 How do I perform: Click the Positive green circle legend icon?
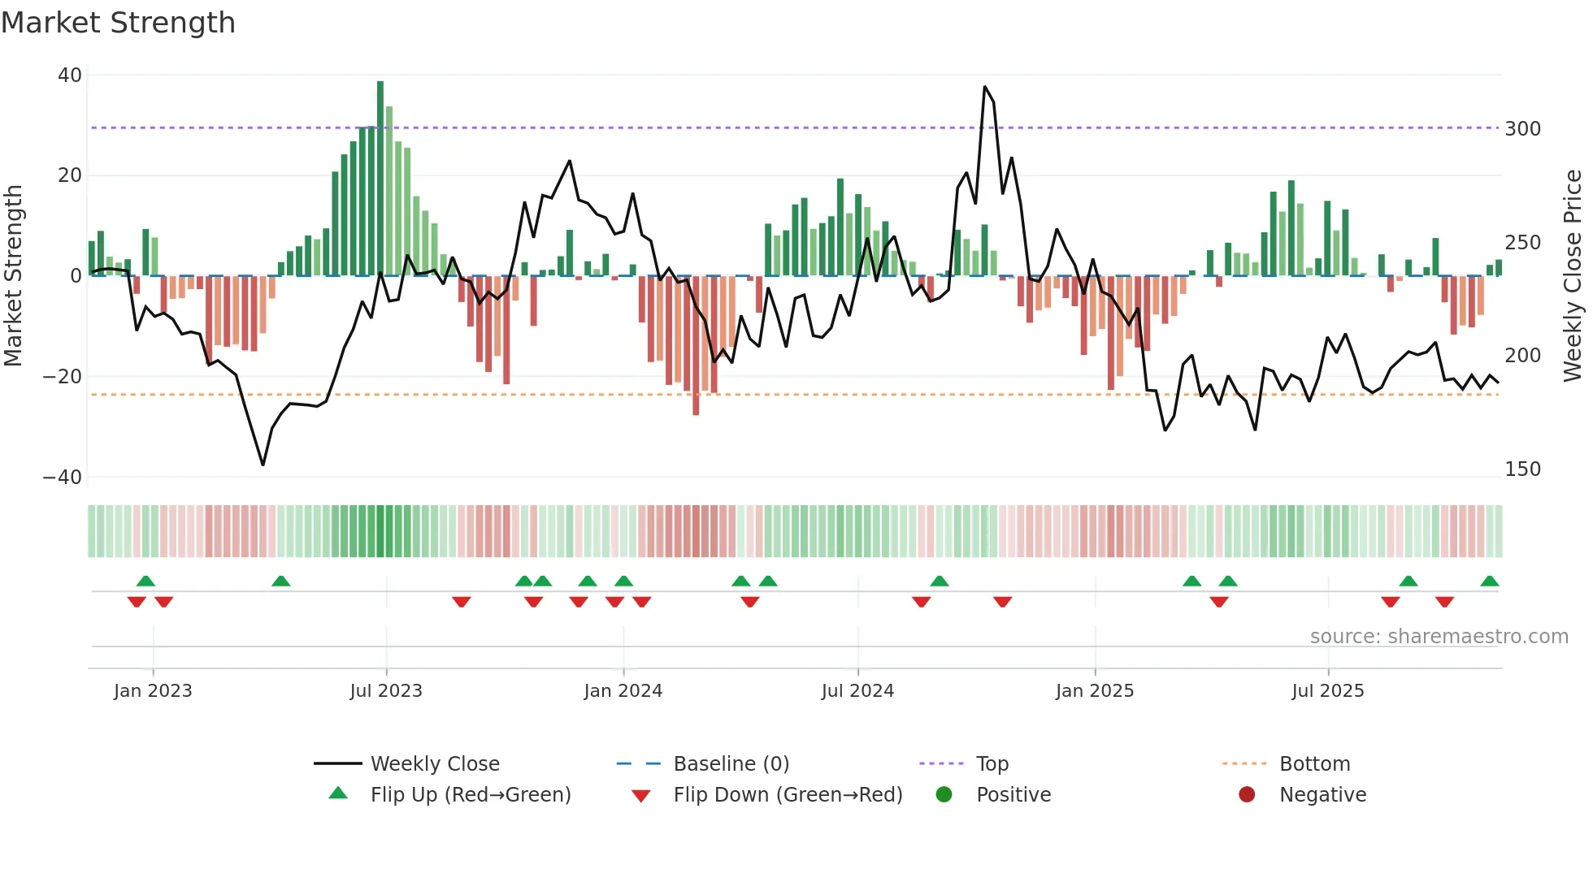point(944,795)
